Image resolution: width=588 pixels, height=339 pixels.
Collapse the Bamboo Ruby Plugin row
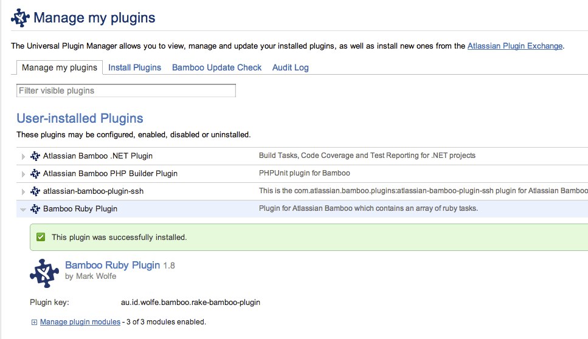tap(23, 210)
